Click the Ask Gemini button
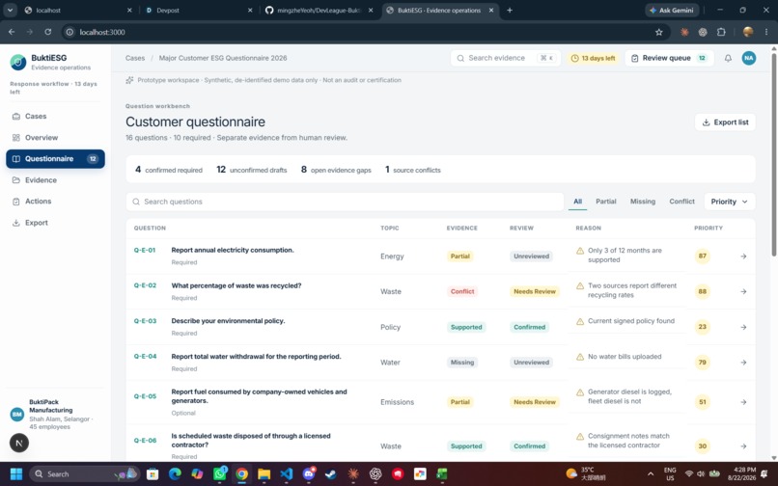The image size is (778, 486). (x=672, y=10)
